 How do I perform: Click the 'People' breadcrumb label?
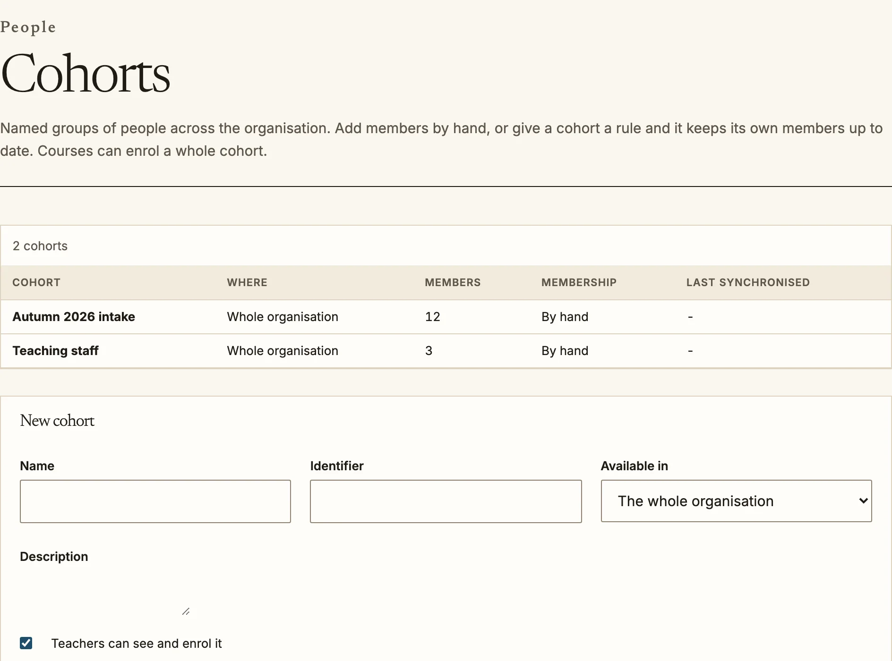(28, 27)
